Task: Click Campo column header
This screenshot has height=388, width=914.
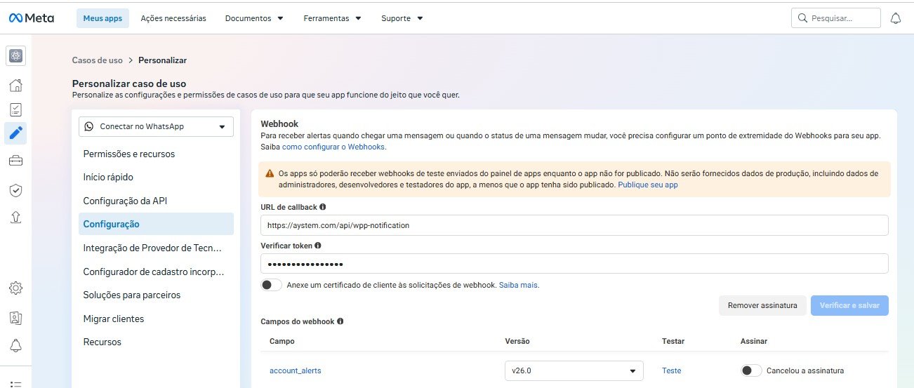Action: (282, 341)
